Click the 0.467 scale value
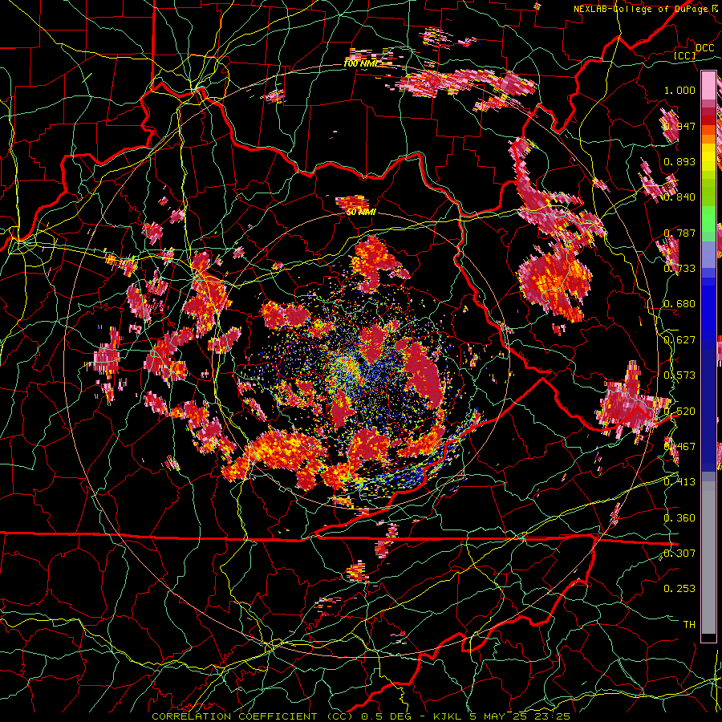The image size is (722, 722). click(x=679, y=446)
